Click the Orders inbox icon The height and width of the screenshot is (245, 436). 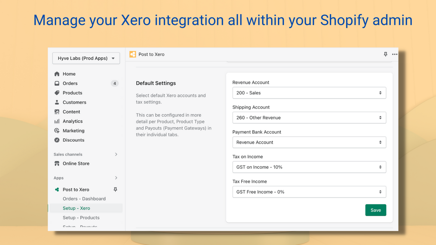click(x=57, y=83)
